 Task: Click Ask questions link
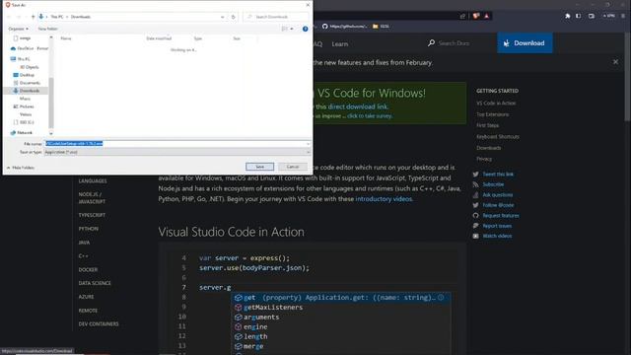[x=497, y=195]
